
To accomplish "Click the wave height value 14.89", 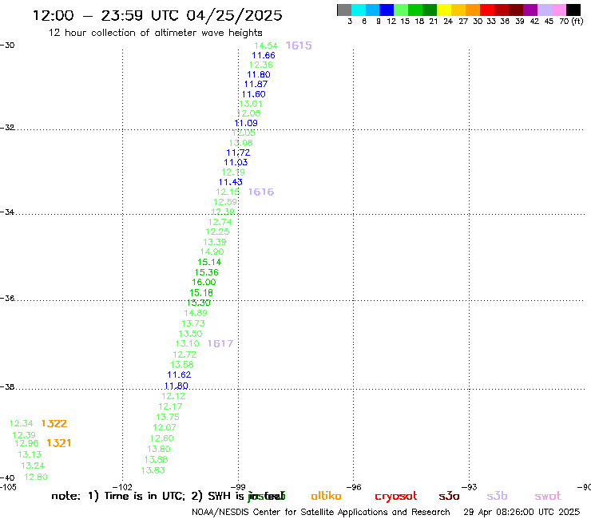I will (x=196, y=313).
